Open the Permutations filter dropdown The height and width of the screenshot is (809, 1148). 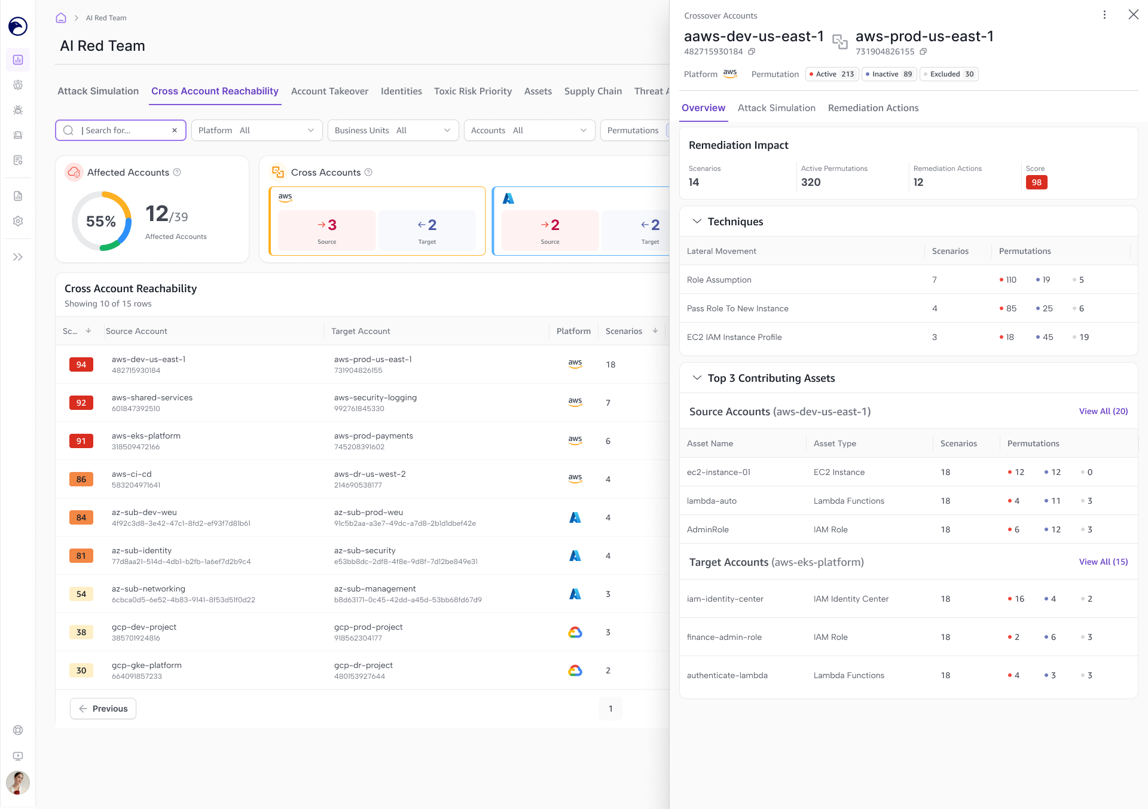(x=634, y=130)
